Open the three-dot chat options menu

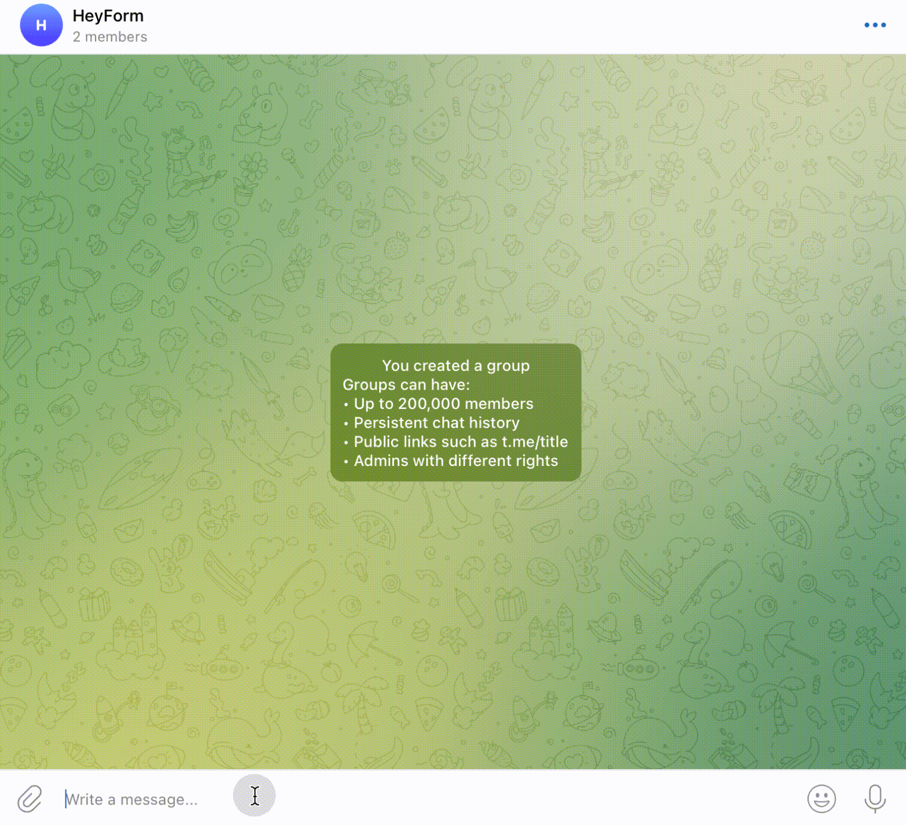coord(874,25)
